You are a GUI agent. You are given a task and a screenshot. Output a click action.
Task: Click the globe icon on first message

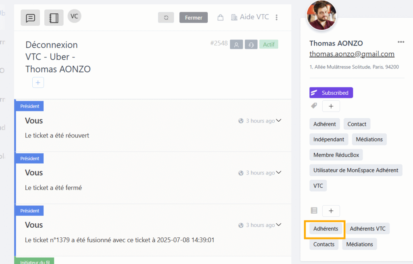pos(241,121)
